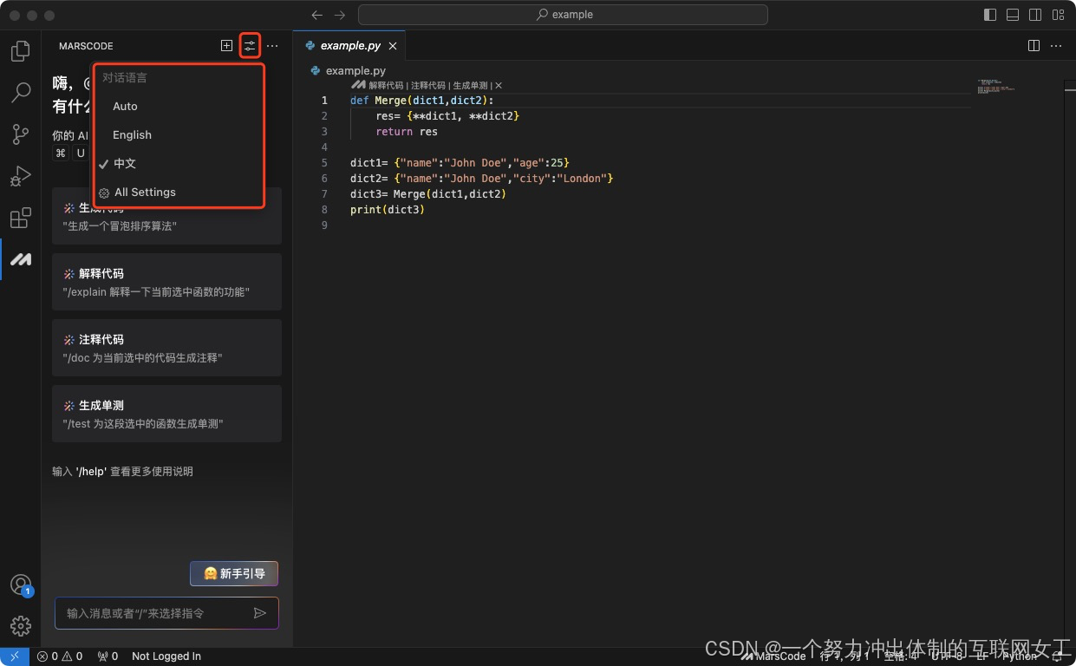Viewport: 1076px width, 666px height.
Task: Open editor more actions menu
Action: (1058, 46)
